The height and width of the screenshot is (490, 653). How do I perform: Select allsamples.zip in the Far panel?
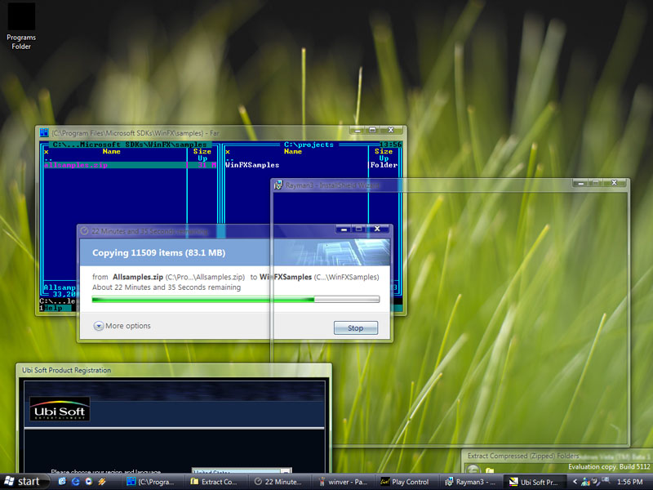click(130, 165)
